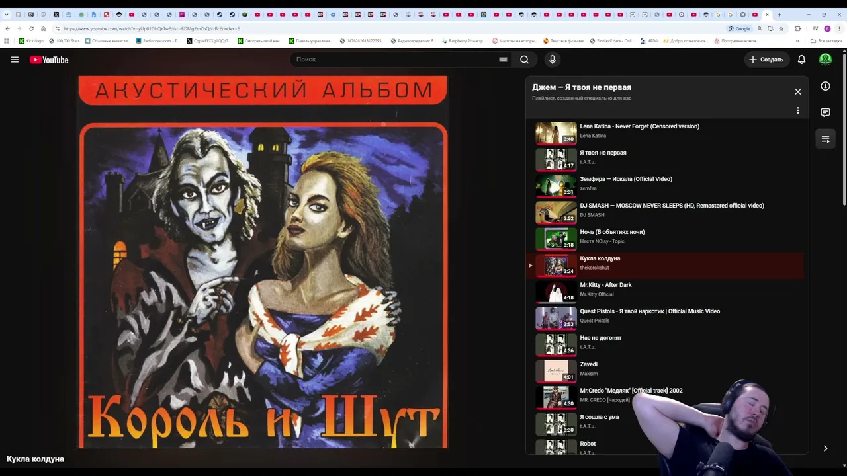Open 'Raspberry Pi' bookmark
Viewport: 847px width, 476px height.
pyautogui.click(x=463, y=41)
